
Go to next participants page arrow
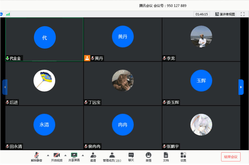tap(241, 87)
